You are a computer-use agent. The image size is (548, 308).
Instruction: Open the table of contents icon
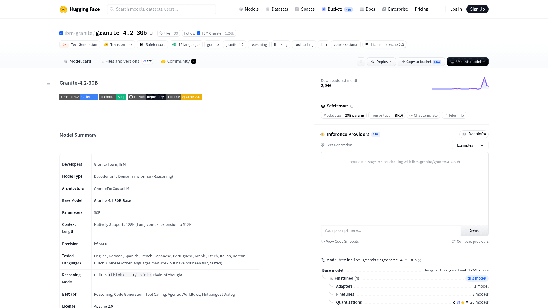[48, 83]
